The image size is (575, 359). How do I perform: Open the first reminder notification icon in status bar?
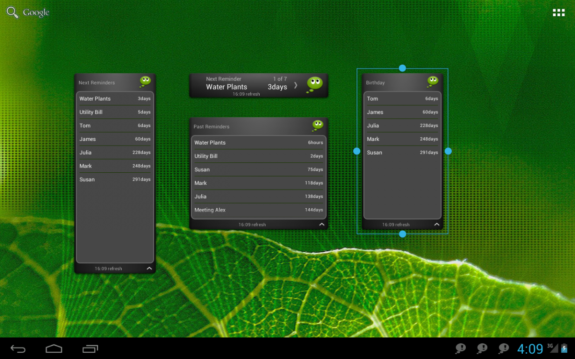tap(460, 348)
